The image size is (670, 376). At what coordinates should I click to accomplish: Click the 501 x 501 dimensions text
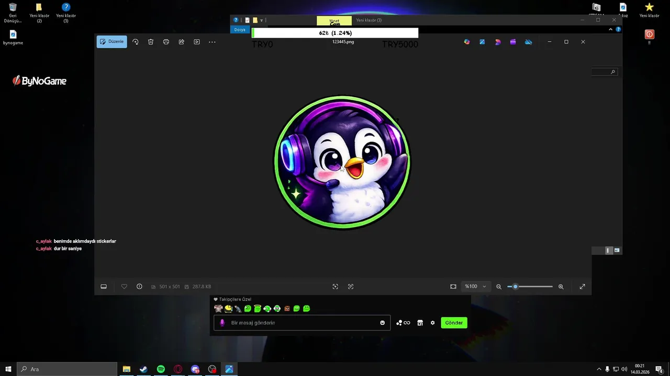(x=170, y=287)
